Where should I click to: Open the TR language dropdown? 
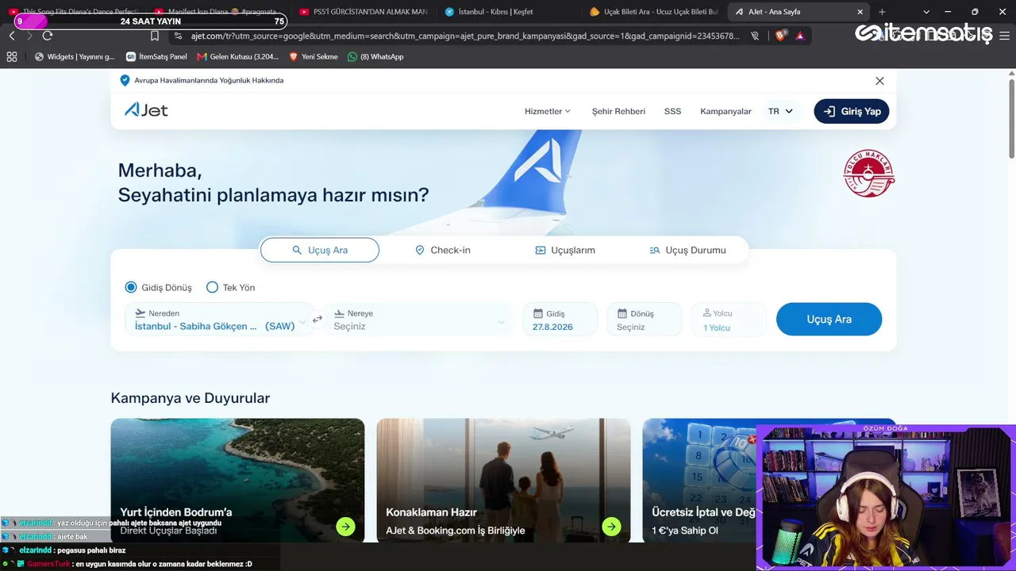780,111
